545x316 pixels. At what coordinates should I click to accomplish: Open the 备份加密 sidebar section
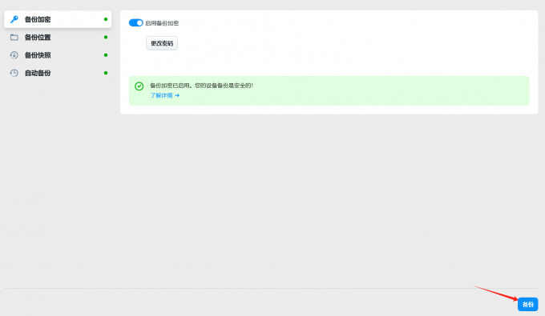58,19
